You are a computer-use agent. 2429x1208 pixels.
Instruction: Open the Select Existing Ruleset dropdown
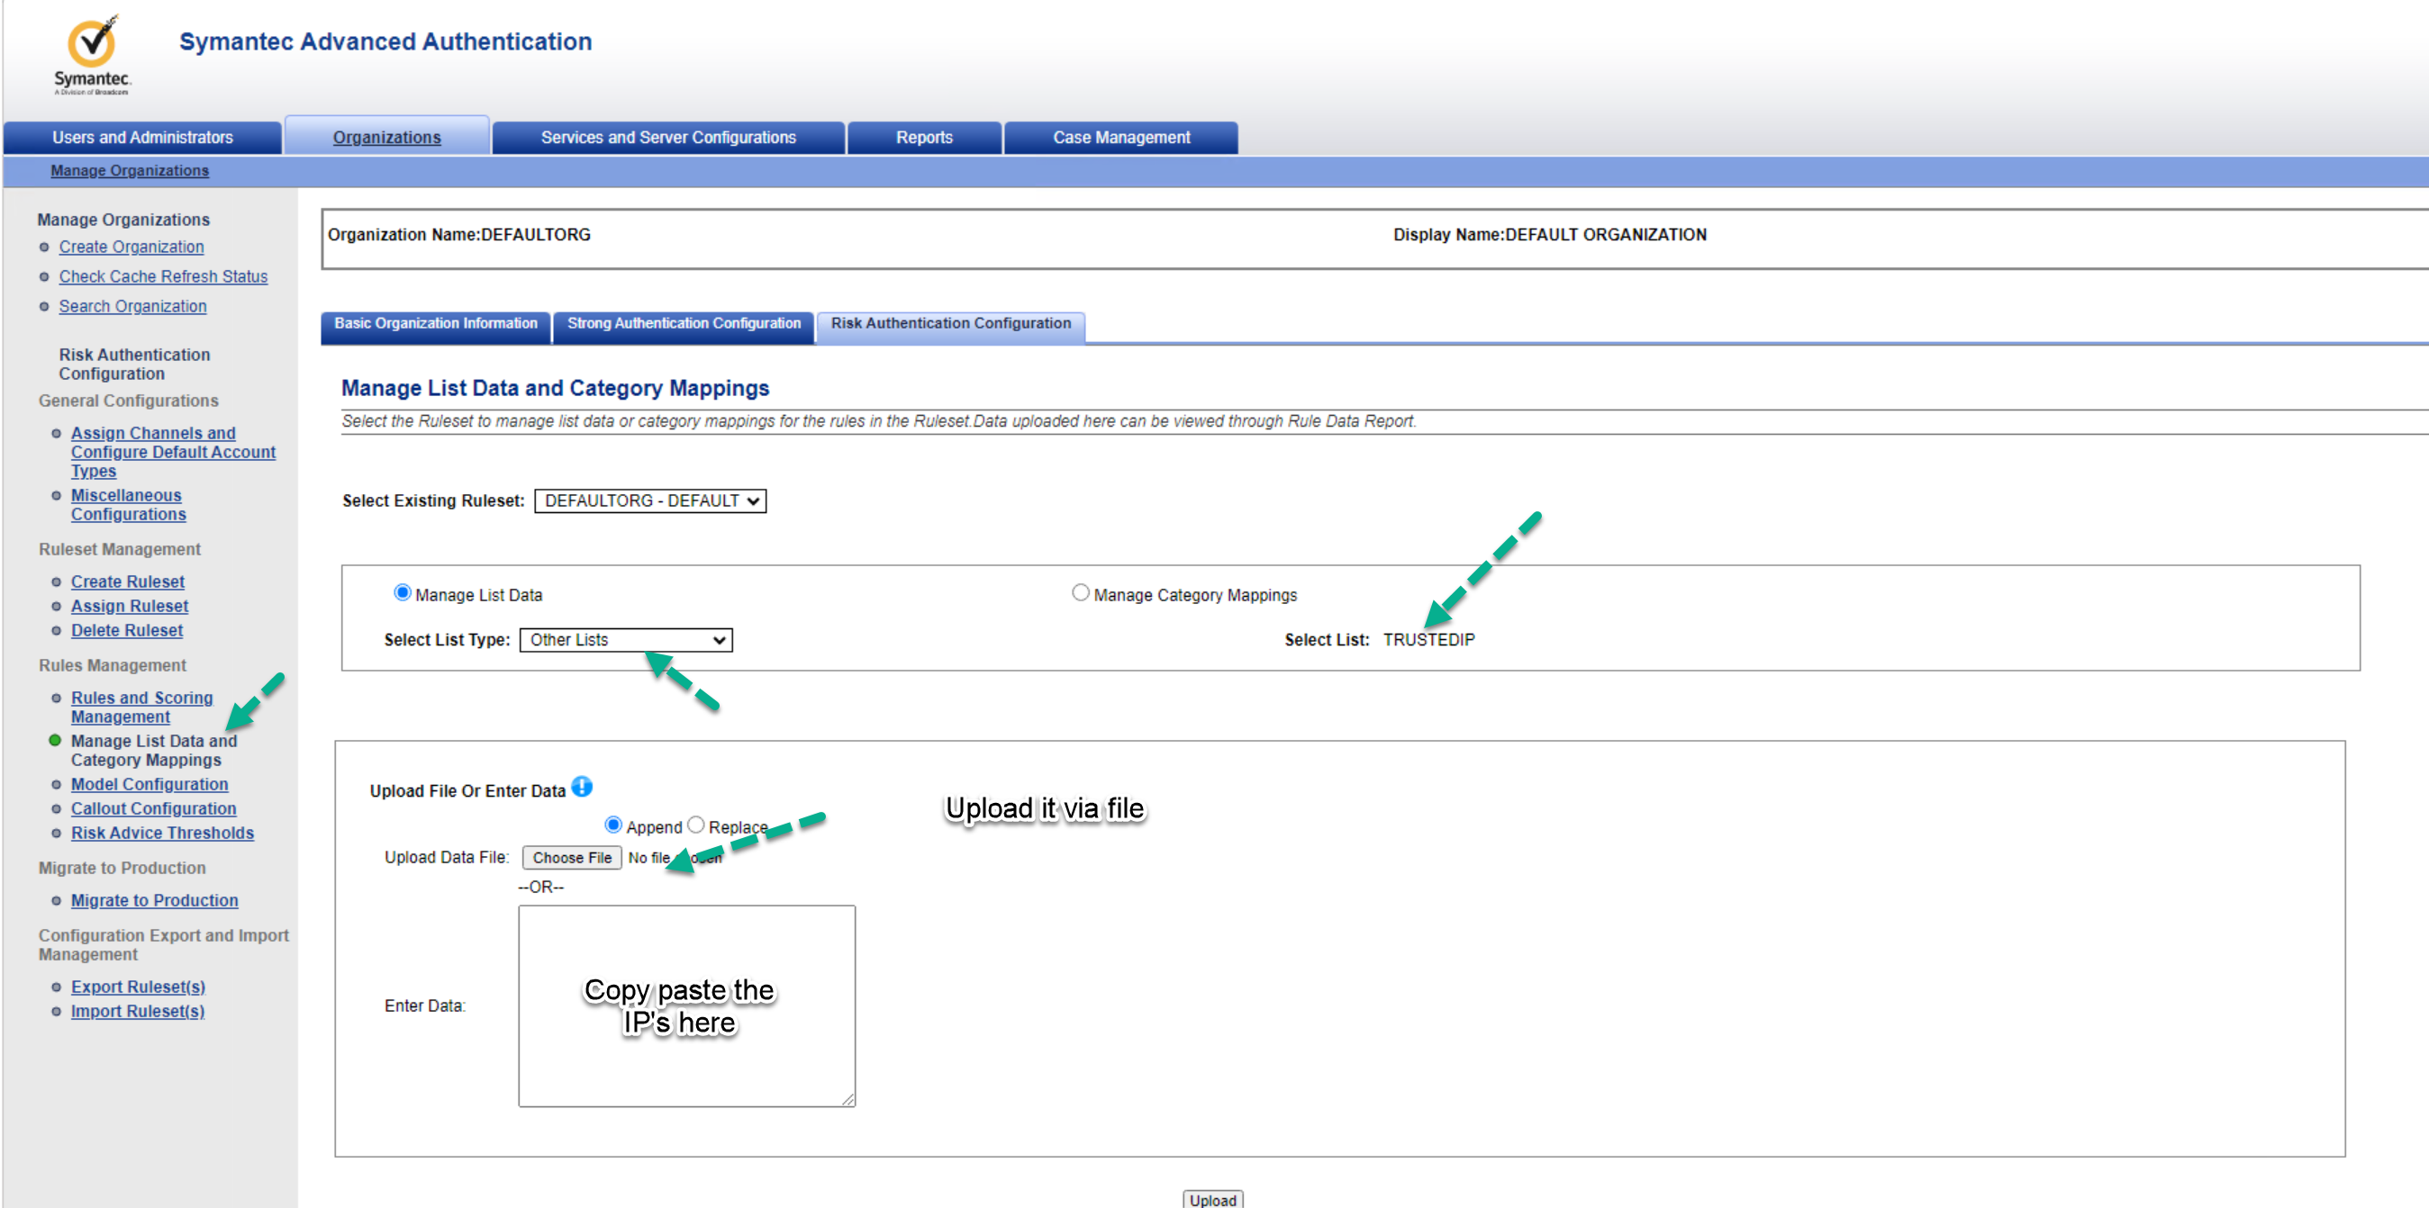tap(649, 501)
